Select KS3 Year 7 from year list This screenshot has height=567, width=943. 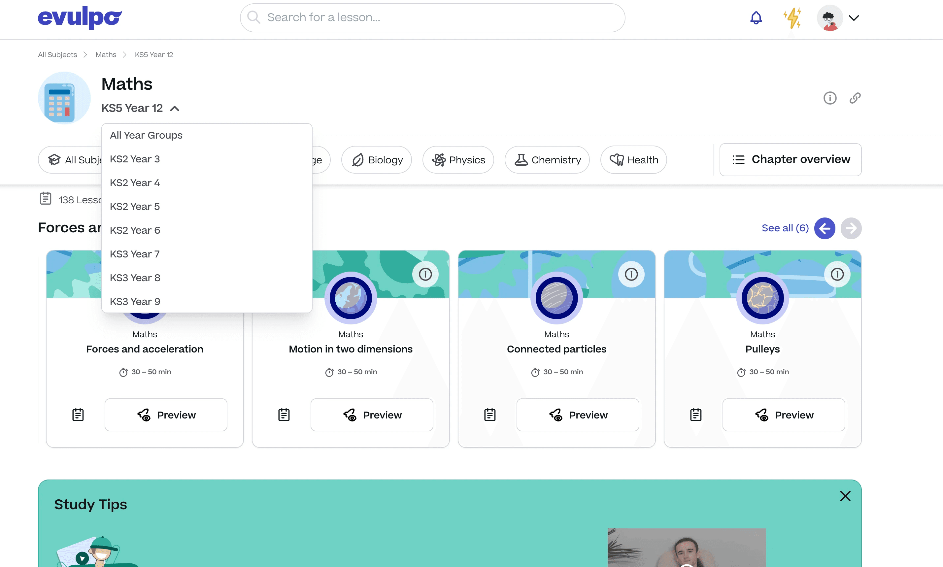coord(134,254)
